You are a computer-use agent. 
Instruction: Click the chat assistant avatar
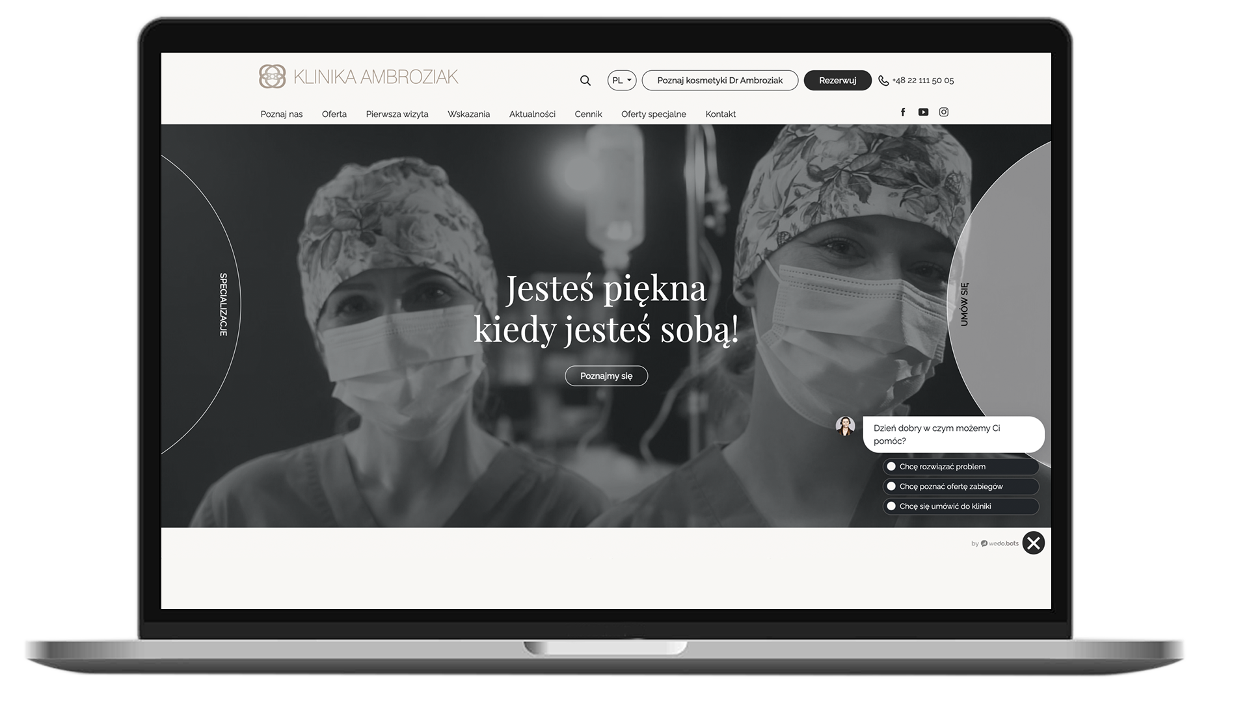(x=845, y=426)
